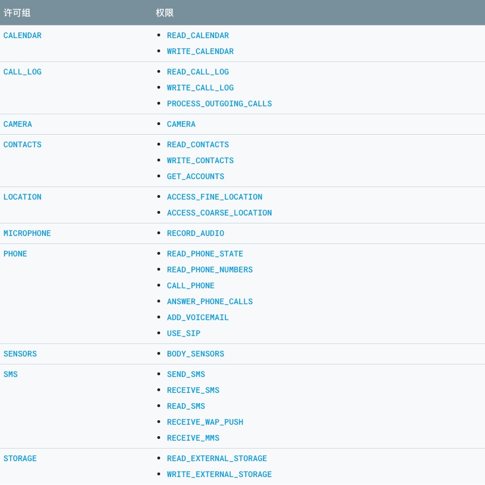Click READ_PHONE_NUMBERS permission link
485x485 pixels.
210,270
